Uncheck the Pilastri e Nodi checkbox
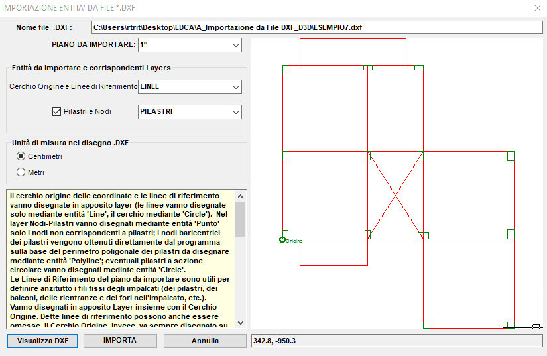Viewport: 547px width, 356px height. 56,111
